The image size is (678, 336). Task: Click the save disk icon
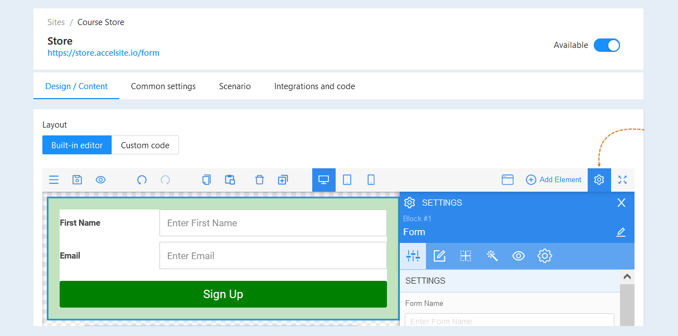(x=78, y=179)
